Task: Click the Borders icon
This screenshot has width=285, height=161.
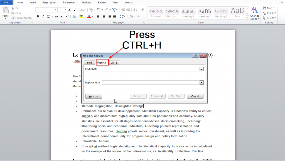Action: click(x=139, y=16)
